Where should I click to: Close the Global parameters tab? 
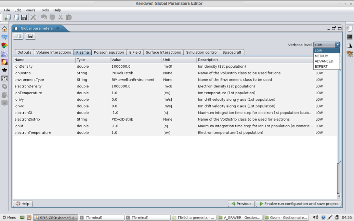click(57, 28)
